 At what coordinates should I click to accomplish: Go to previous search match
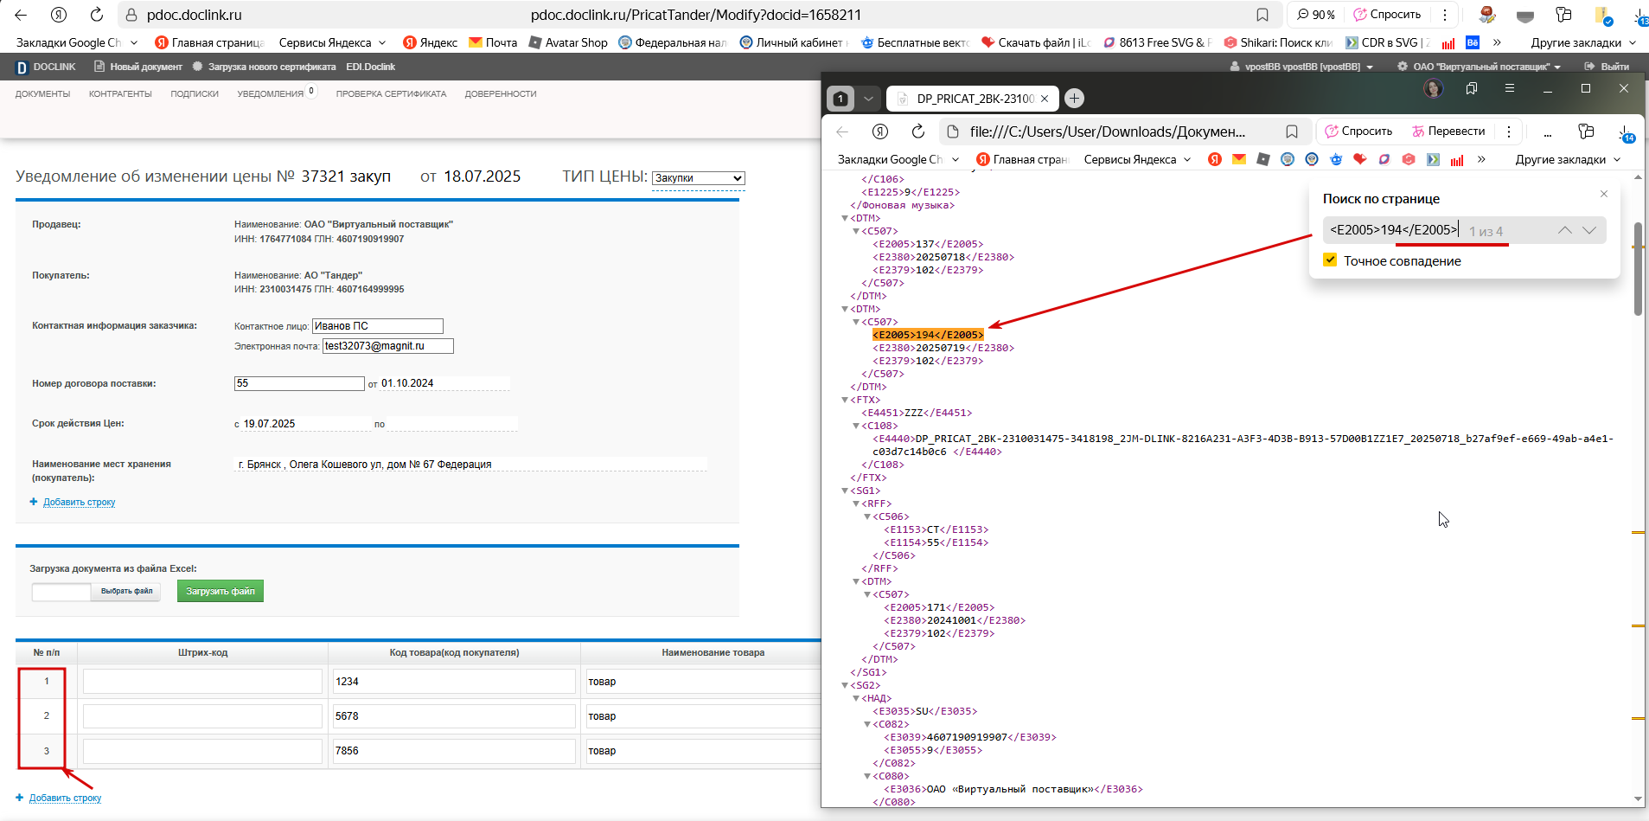(x=1565, y=230)
